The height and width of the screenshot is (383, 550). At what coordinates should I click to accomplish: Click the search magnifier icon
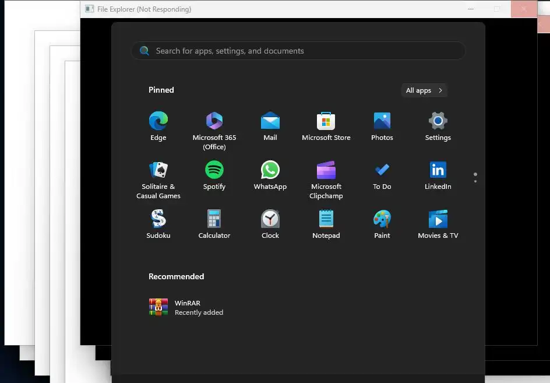[144, 51]
